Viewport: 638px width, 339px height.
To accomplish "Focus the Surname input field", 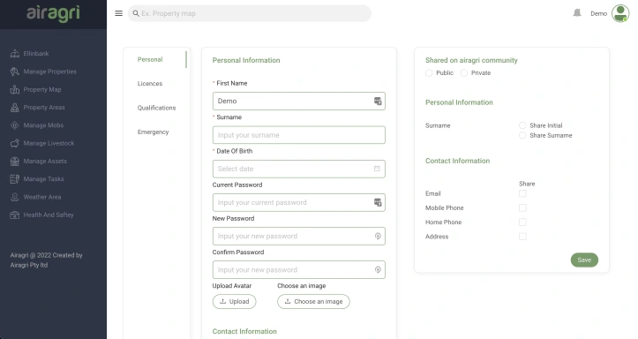I will [x=298, y=135].
